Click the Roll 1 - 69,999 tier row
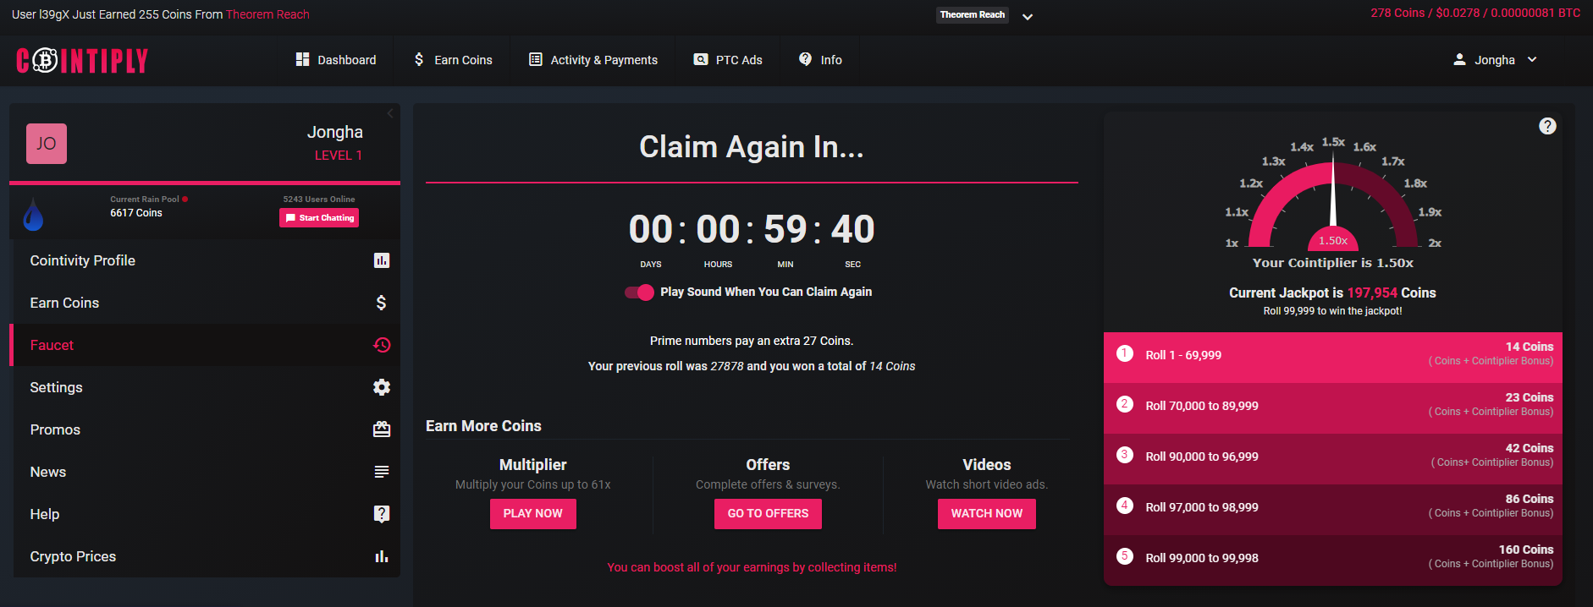This screenshot has height=607, width=1593. 1333,358
